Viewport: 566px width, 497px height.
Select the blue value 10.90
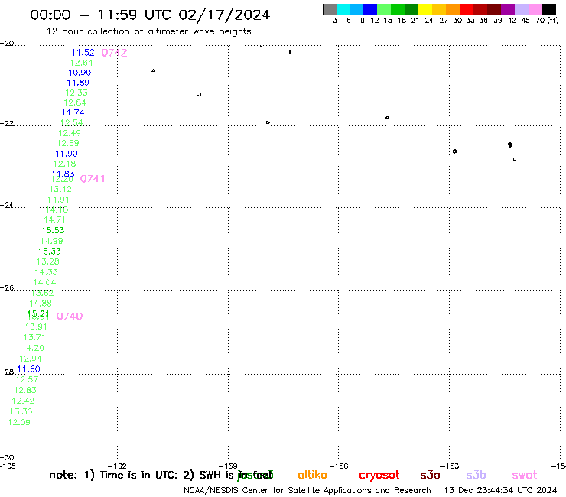click(x=80, y=73)
